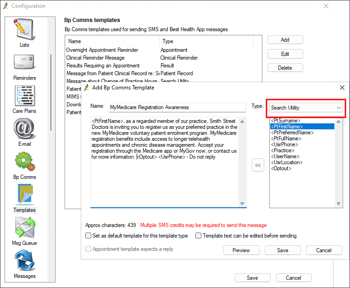
Task: Click the Type column header
Action: pyautogui.click(x=207, y=41)
